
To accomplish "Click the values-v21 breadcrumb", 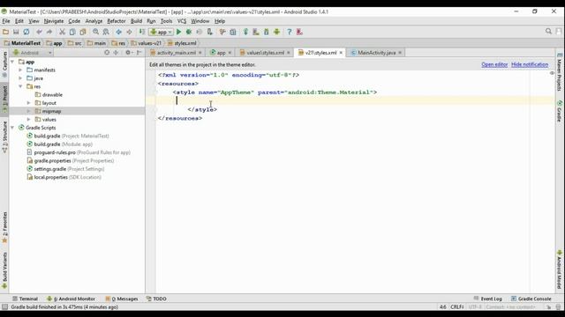I will point(146,43).
